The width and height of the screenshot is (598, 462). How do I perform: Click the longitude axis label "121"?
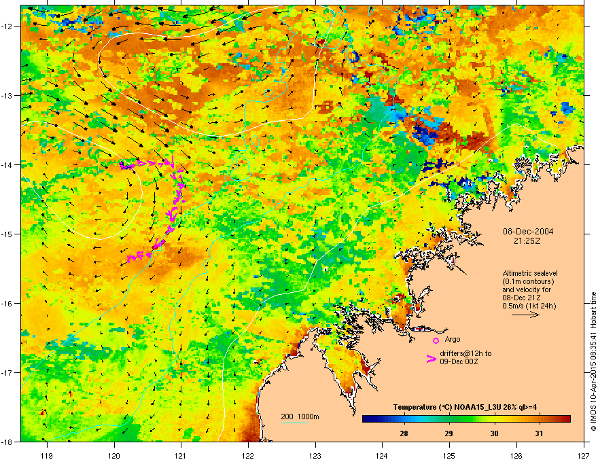181,455
